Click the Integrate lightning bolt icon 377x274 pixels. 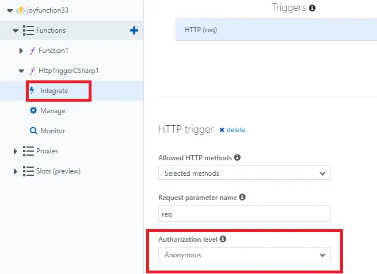[x=32, y=91]
